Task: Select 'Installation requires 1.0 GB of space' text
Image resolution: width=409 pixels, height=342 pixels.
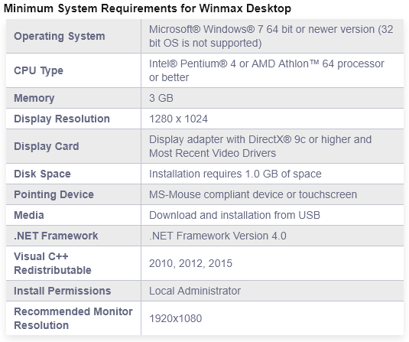Action: click(235, 174)
